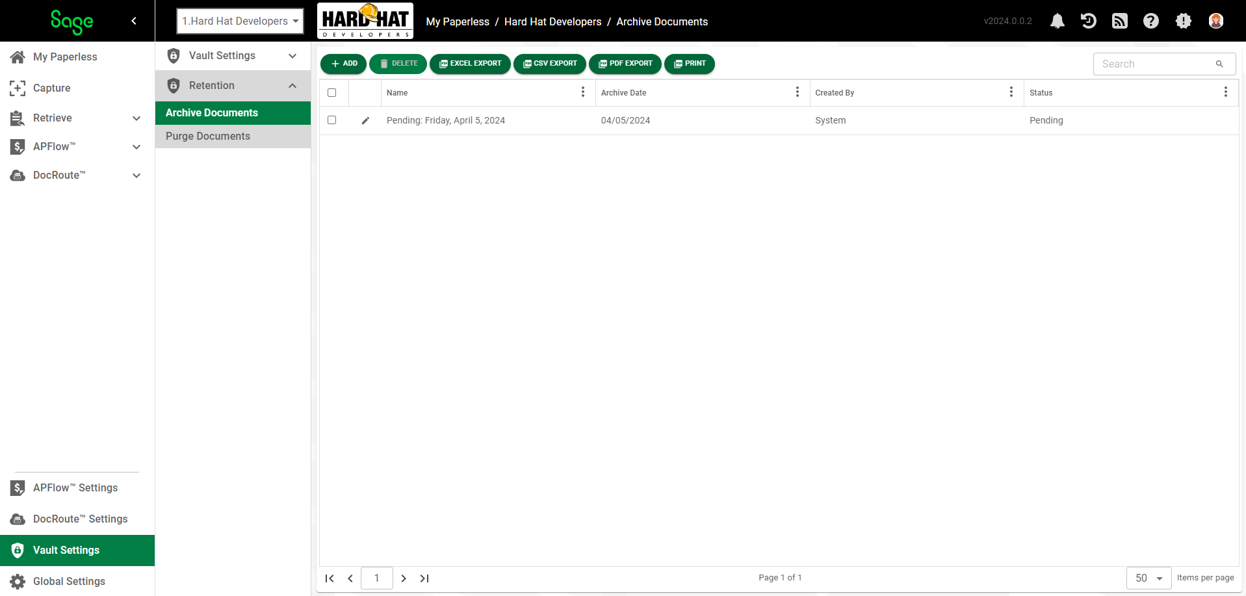Open the user profile avatar
Image resolution: width=1246 pixels, height=596 pixels.
[x=1216, y=21]
